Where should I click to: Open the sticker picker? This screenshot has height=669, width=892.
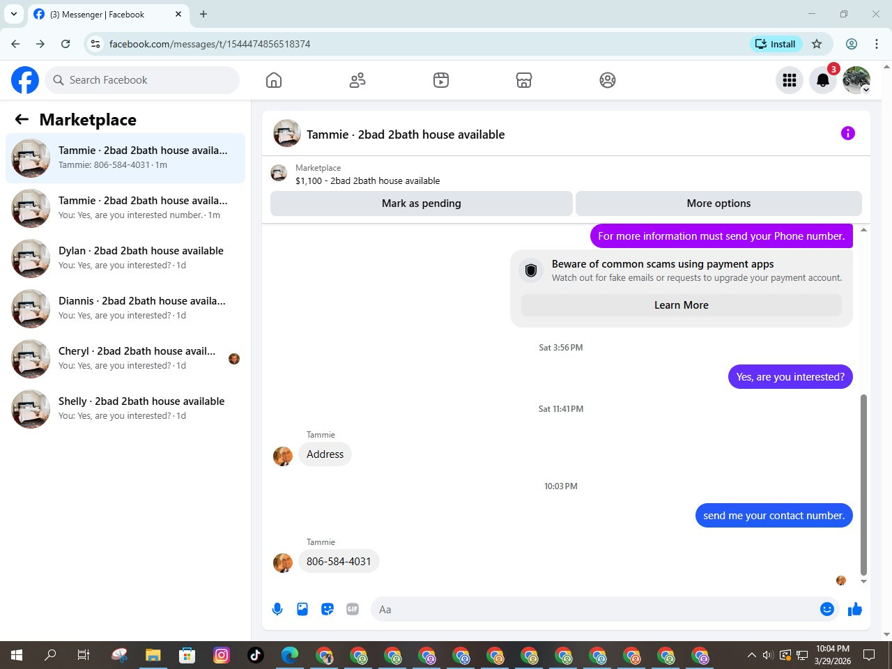(x=328, y=609)
